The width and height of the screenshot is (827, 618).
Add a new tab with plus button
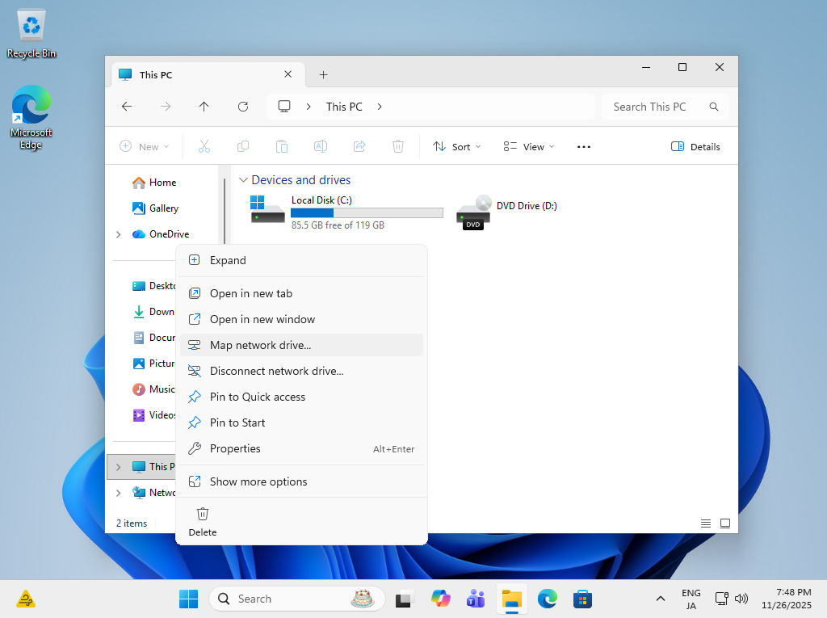[323, 75]
